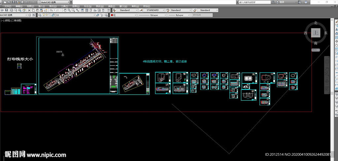This screenshot has width=338, height=161.
Task: Toggle the layer freeze sun icon
Action: click(47, 15)
